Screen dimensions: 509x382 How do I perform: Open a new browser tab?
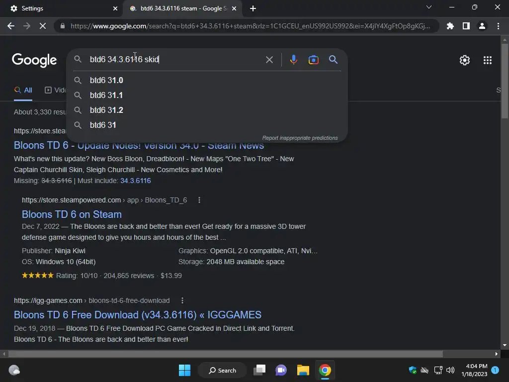pyautogui.click(x=253, y=8)
